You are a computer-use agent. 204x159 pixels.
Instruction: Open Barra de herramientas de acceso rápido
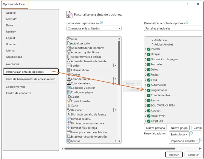tap(31, 79)
